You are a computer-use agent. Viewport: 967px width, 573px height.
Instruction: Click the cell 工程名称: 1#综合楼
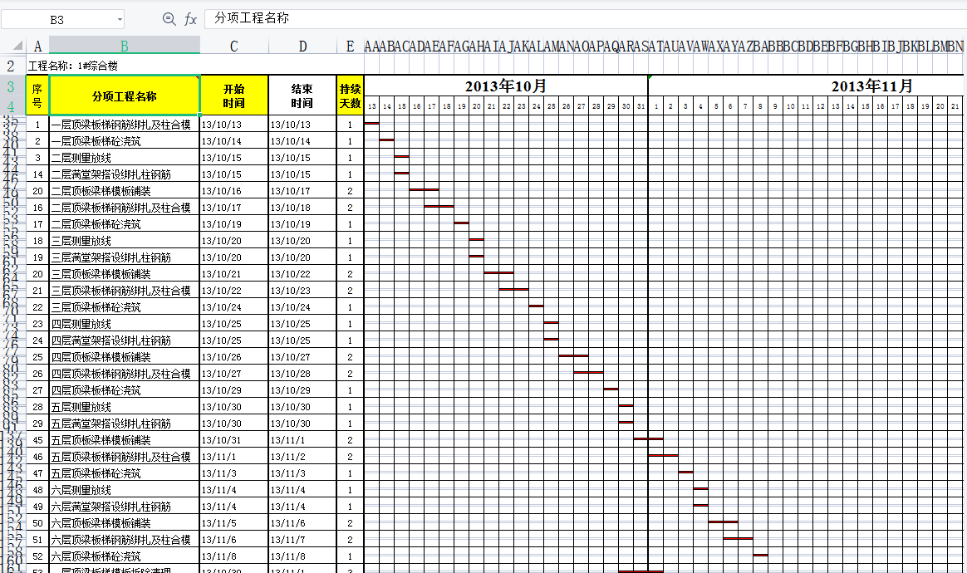coord(73,66)
